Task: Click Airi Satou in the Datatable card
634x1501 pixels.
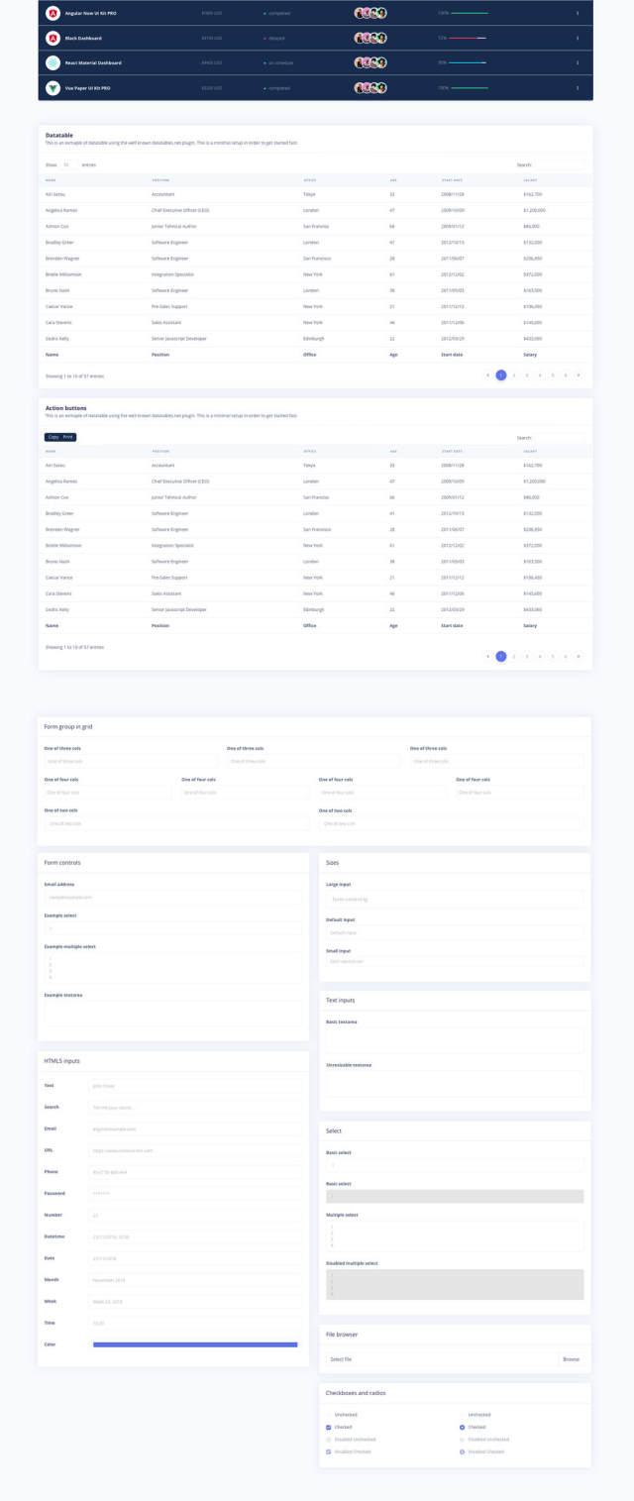Action: click(x=54, y=194)
